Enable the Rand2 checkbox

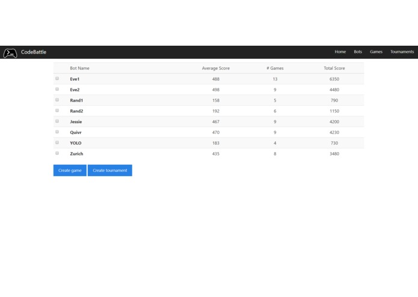[57, 110]
